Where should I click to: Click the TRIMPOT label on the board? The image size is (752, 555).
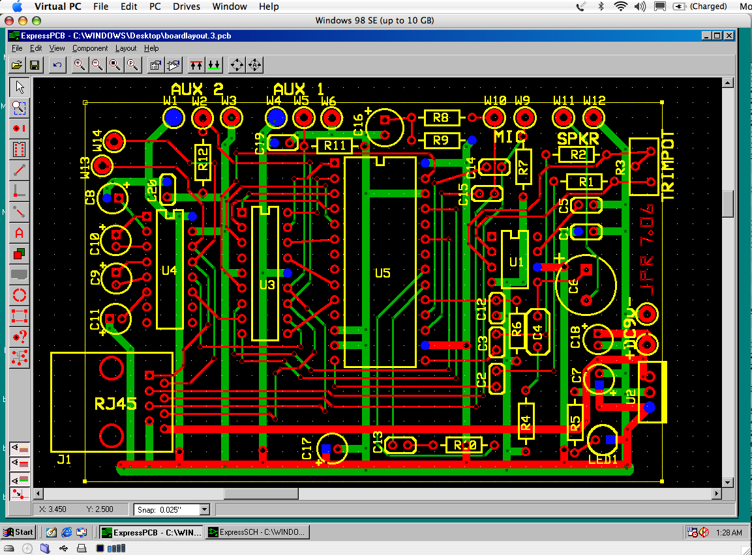click(668, 165)
